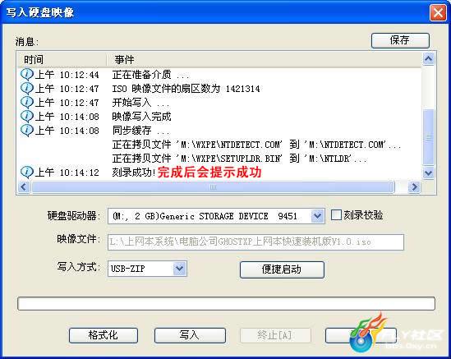Click the 便捷启动 button
This screenshot has height=359, width=451.
pos(282,269)
